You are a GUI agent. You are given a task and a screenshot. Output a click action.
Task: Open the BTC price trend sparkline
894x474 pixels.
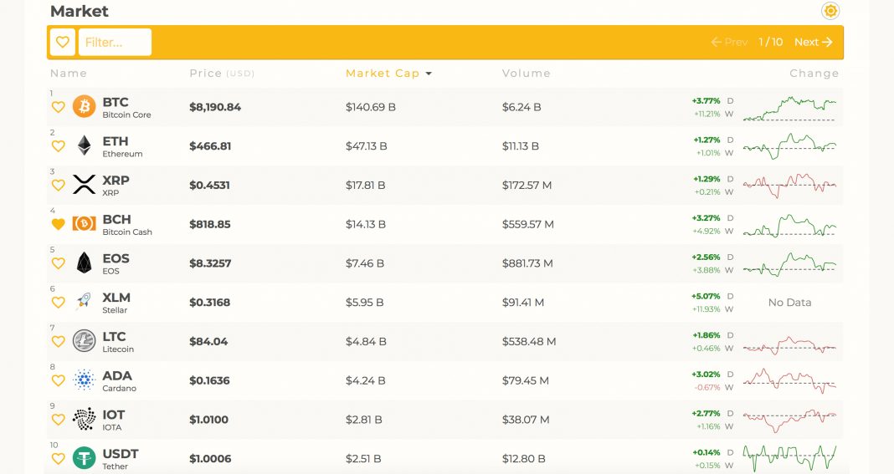point(789,108)
